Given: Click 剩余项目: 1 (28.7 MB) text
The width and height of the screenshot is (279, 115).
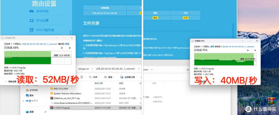Looking at the screenshot, I should tap(204, 74).
